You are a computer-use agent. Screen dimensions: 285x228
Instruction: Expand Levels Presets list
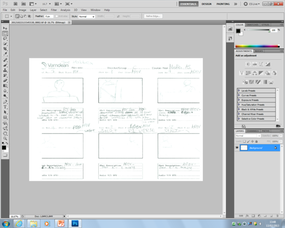239,90
